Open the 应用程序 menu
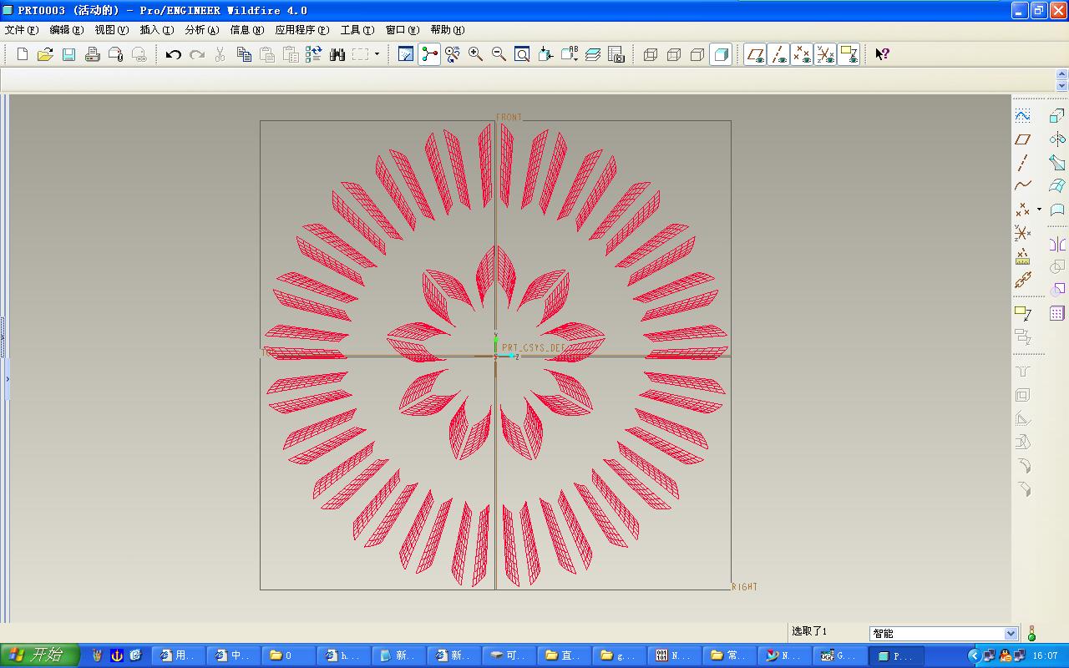 (x=302, y=30)
